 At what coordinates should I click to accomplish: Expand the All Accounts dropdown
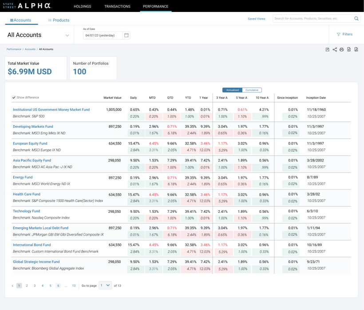(x=67, y=35)
